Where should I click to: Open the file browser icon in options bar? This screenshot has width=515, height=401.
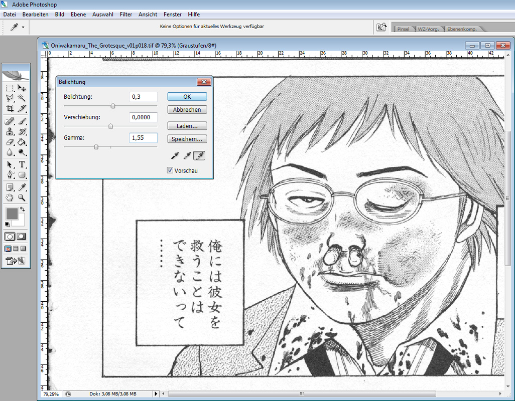(x=381, y=27)
